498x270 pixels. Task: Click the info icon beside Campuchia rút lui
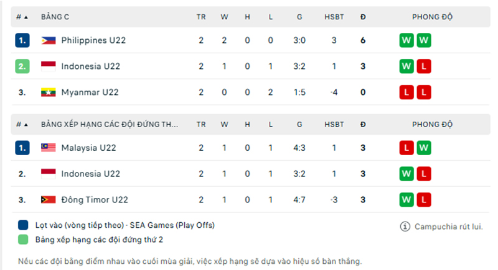(405, 226)
